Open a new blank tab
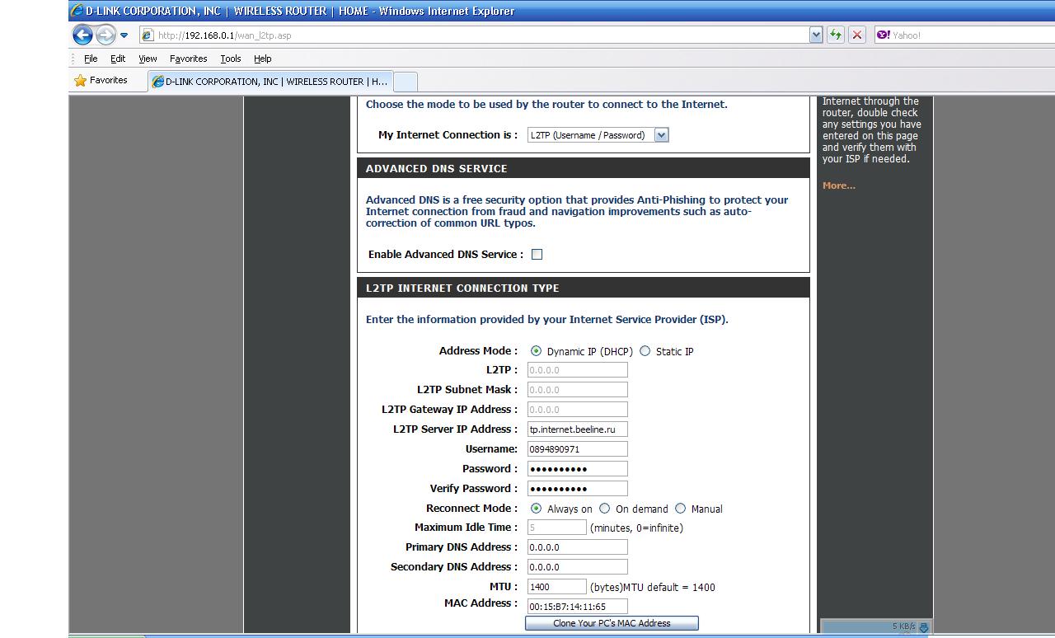This screenshot has width=1055, height=638. pyautogui.click(x=406, y=82)
